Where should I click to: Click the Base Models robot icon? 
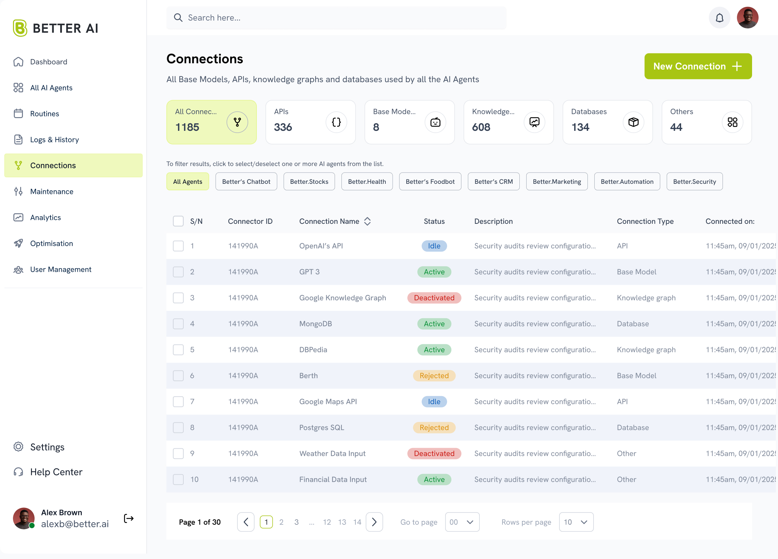coord(435,122)
